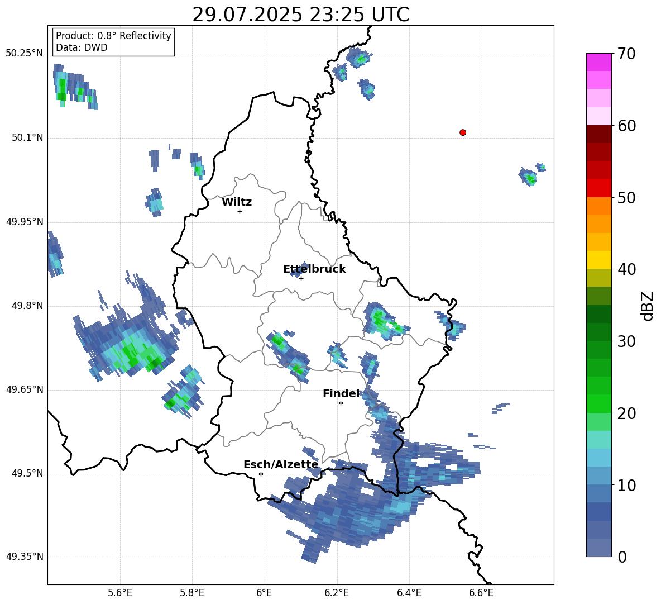
Task: Click the Ettelbruck station label
Action: [x=314, y=269]
